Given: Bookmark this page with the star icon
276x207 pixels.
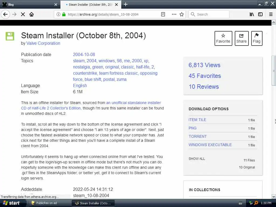Looking at the screenshot, I should click(182, 14).
